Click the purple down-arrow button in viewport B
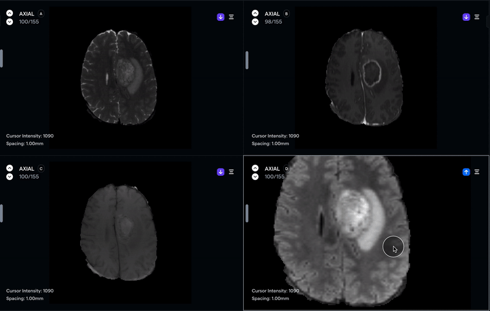 [x=466, y=17]
